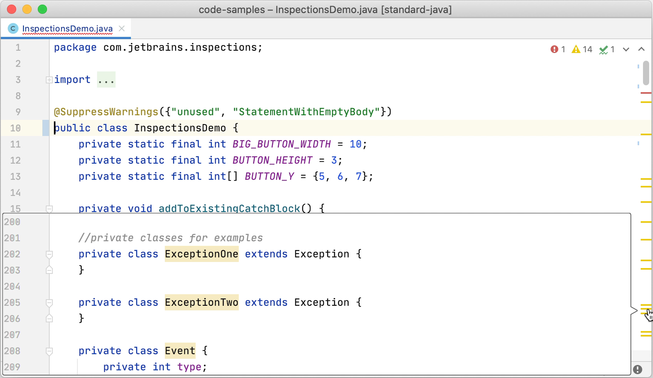Click the green typo checkmark indicator

tap(606, 49)
